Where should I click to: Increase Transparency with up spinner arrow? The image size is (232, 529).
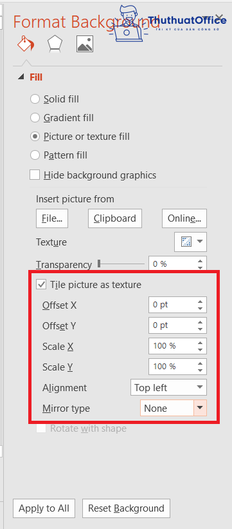(201, 261)
